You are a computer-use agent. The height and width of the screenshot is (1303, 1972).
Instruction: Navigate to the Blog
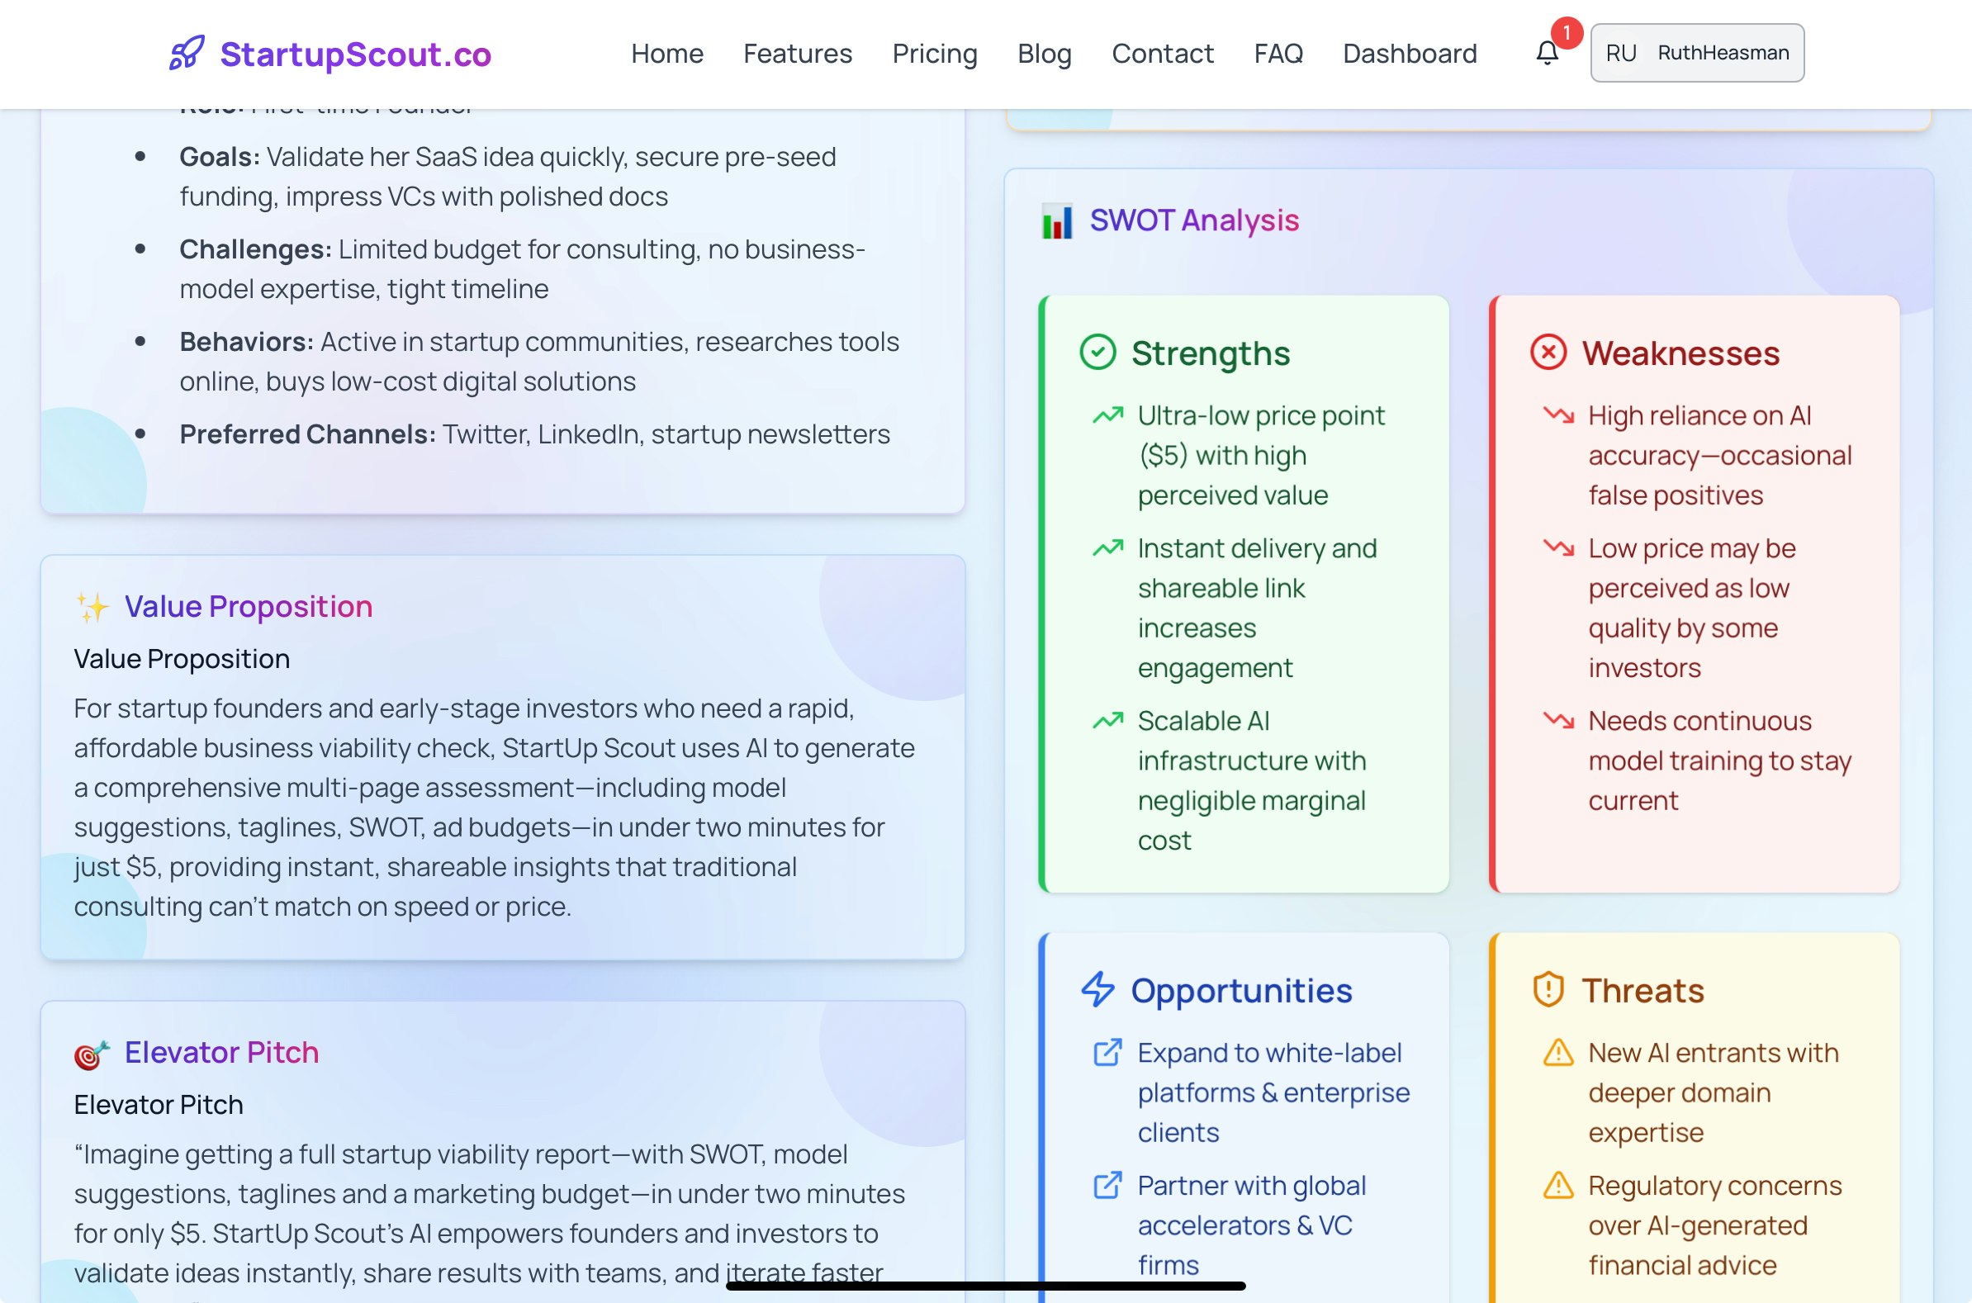pos(1045,53)
